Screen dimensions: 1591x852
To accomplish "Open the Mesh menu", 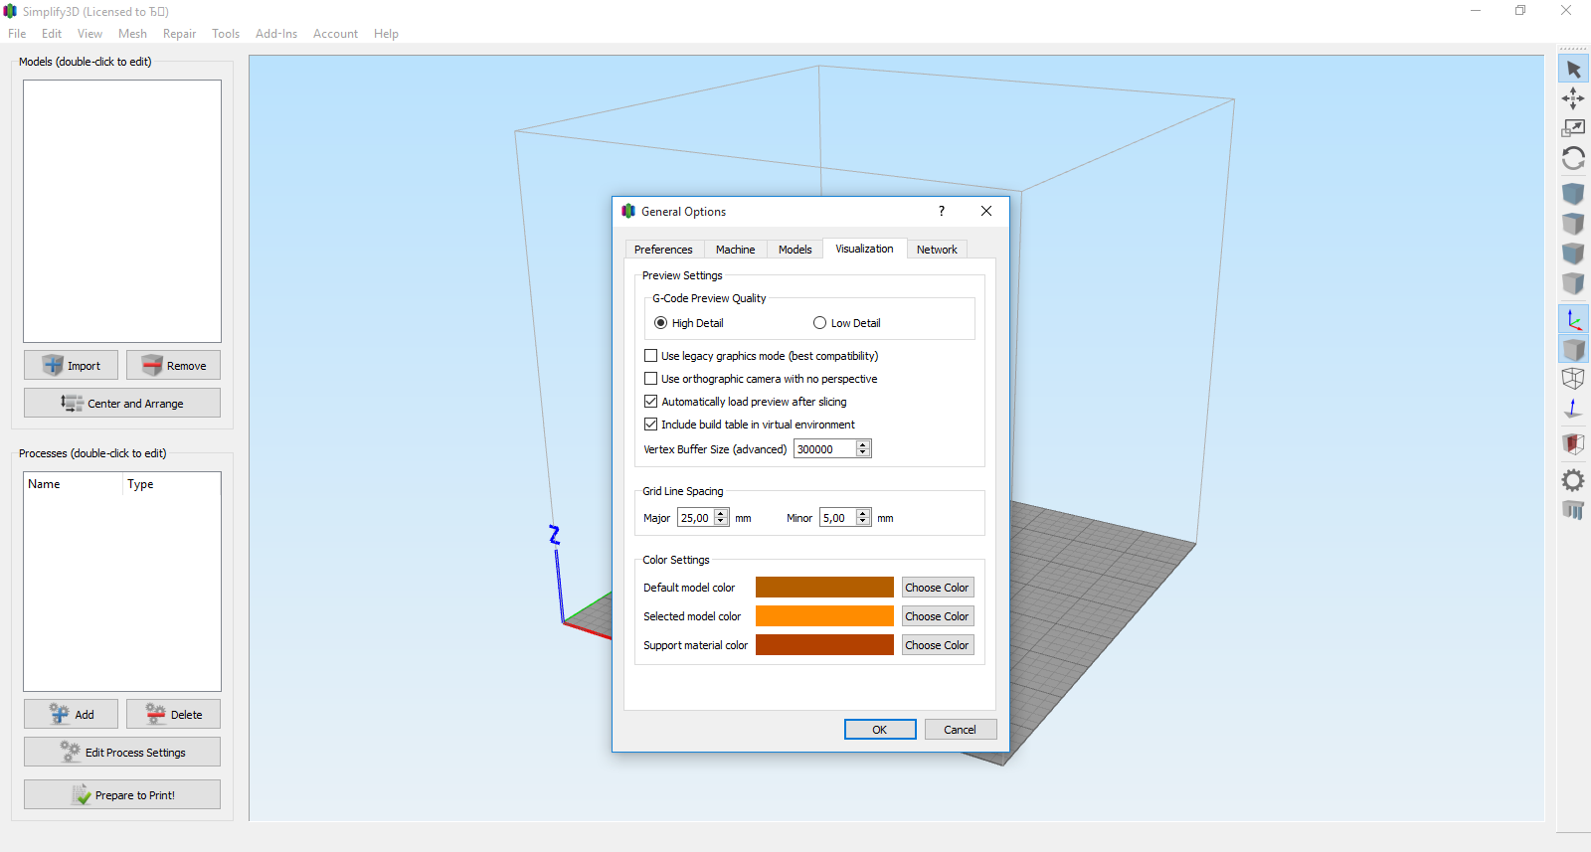I will (x=132, y=34).
